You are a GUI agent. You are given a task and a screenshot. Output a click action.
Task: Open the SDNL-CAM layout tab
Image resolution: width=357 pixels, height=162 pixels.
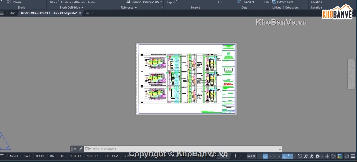pos(111,156)
